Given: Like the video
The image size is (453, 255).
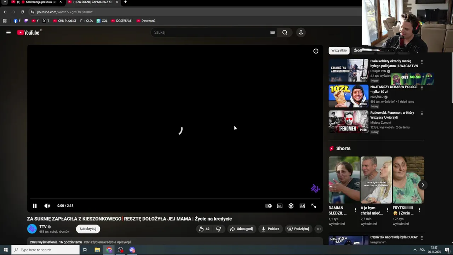Looking at the screenshot, I should [x=204, y=229].
